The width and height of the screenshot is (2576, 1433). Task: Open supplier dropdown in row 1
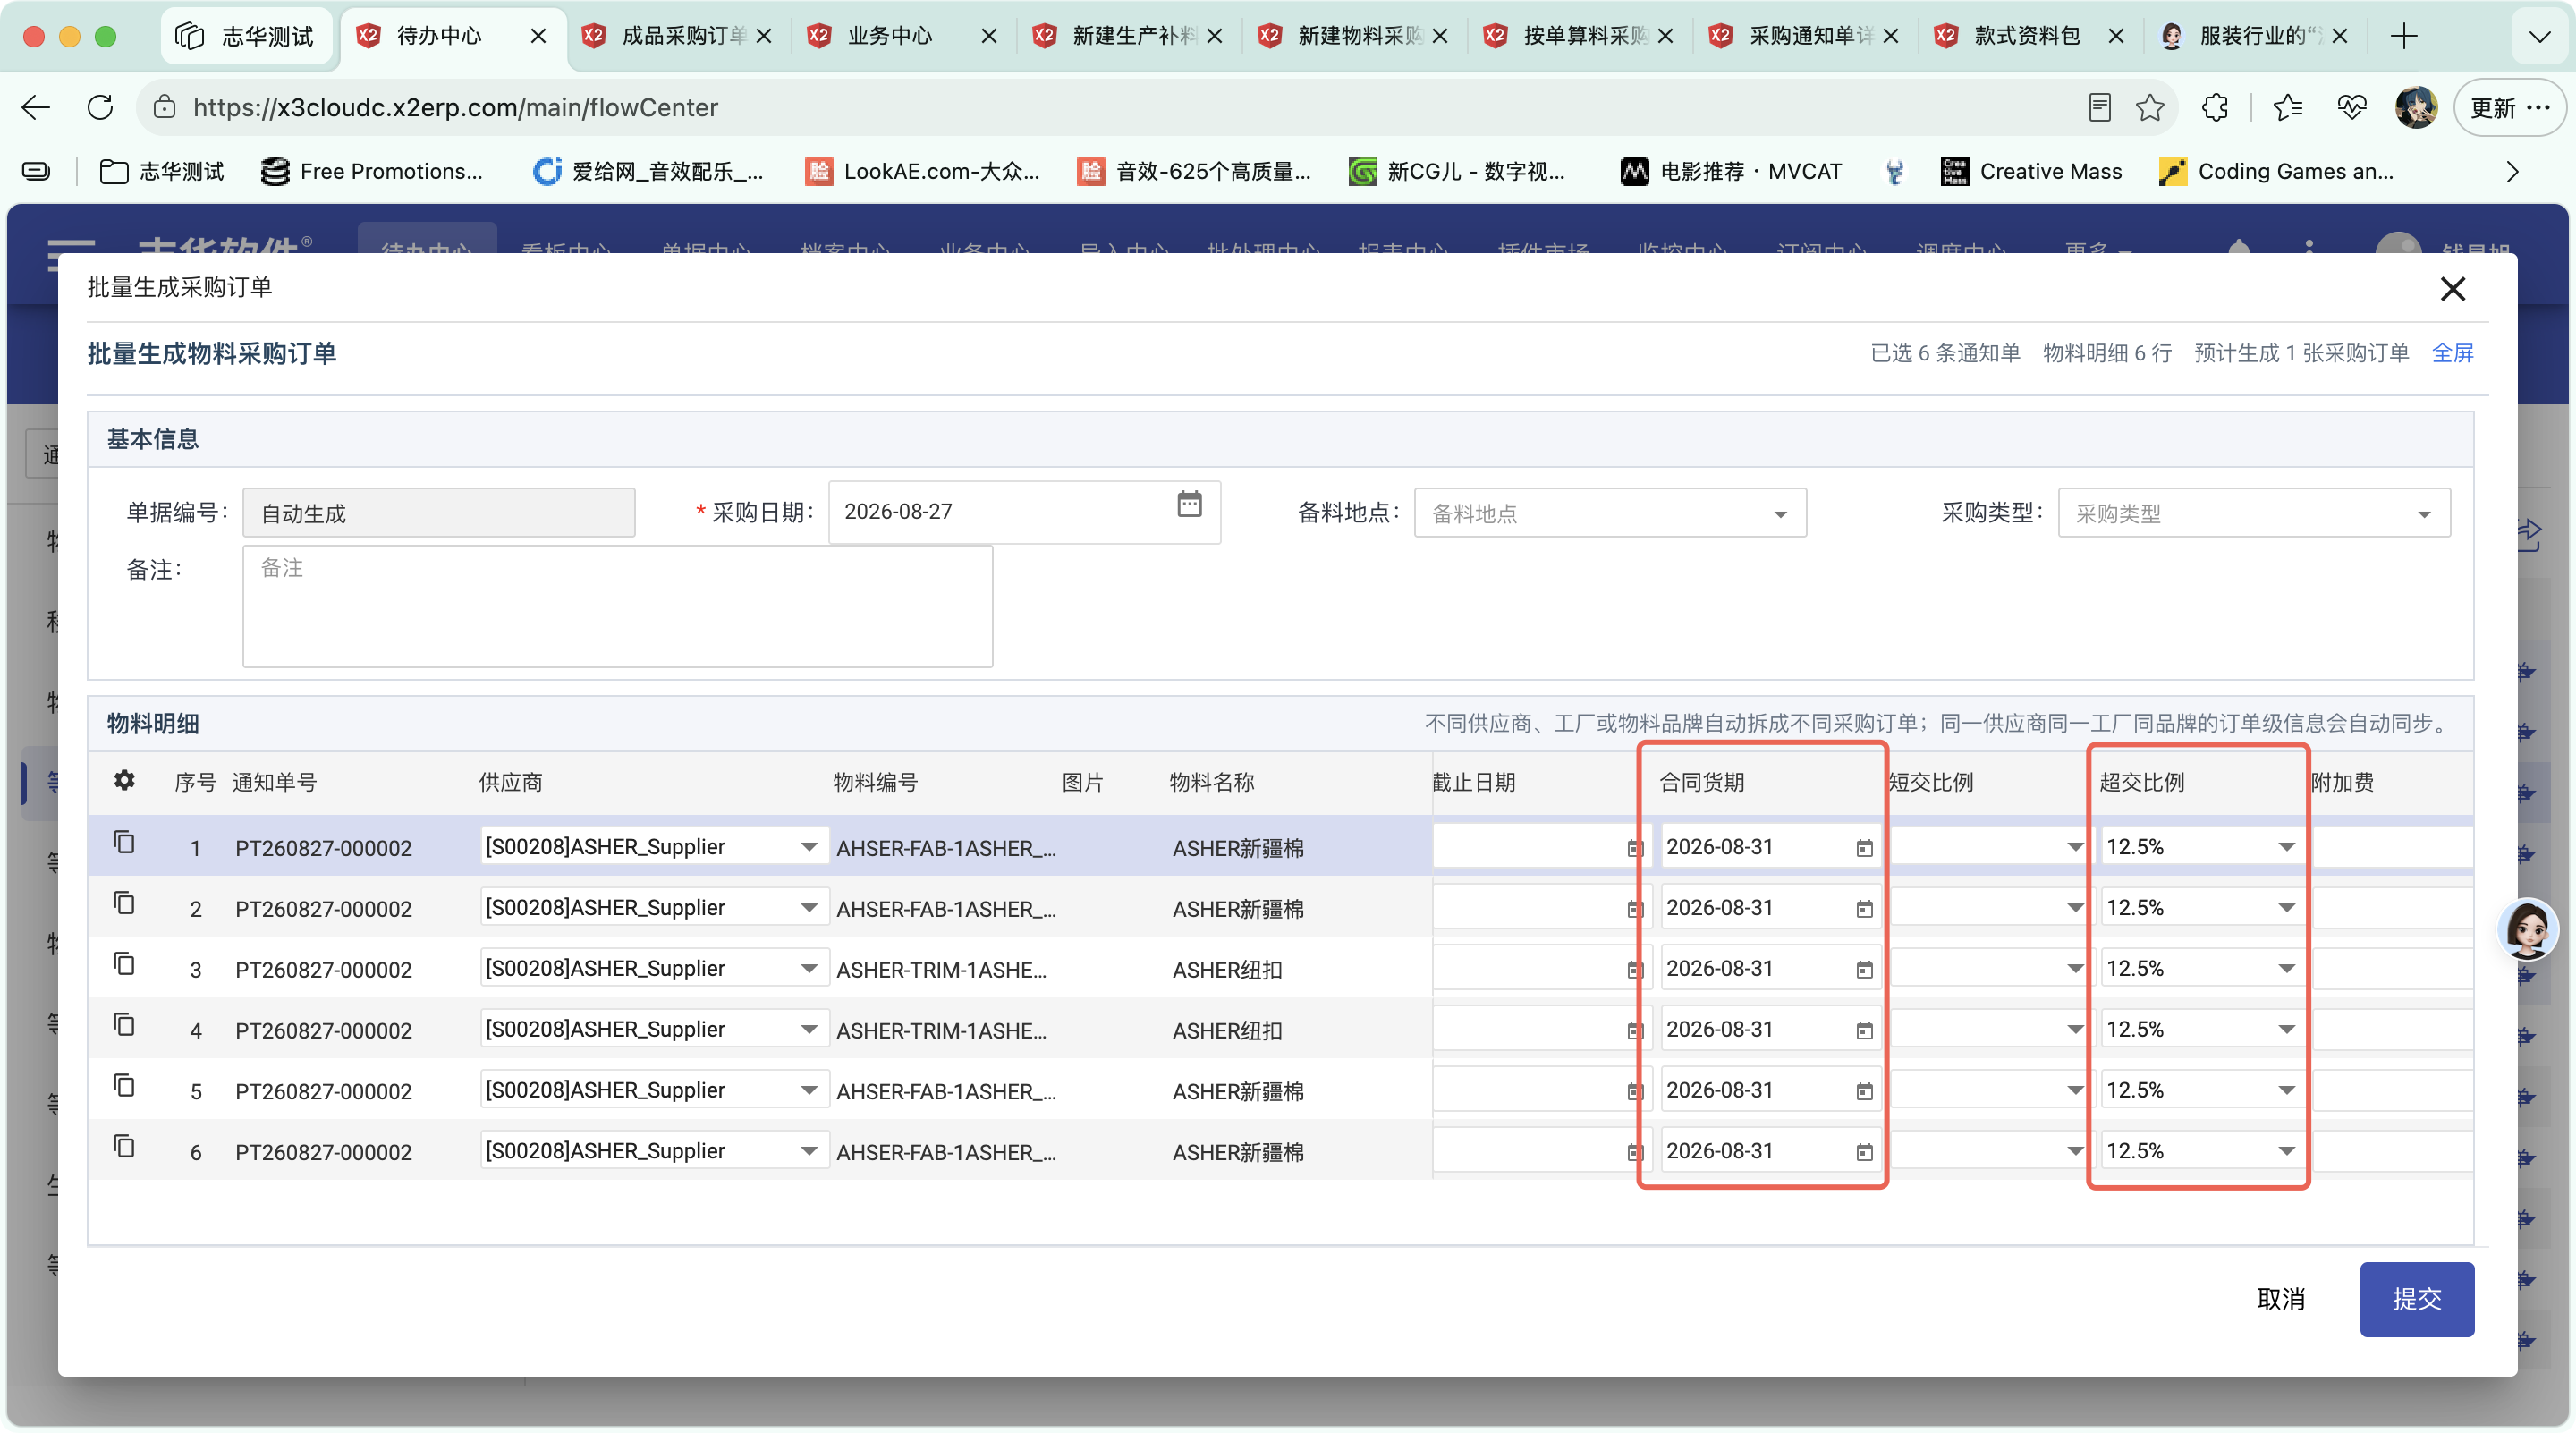point(809,847)
